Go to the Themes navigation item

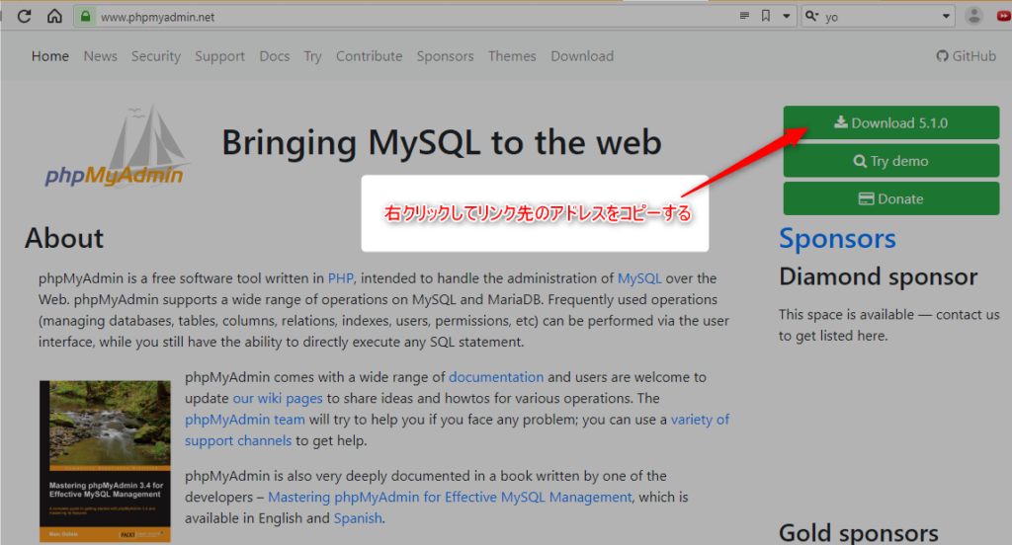(x=512, y=56)
